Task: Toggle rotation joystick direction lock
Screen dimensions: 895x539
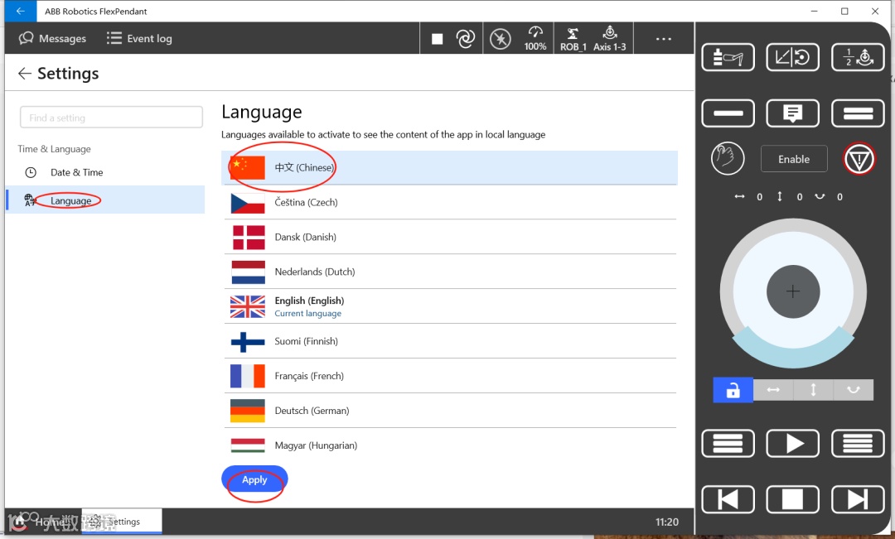Action: (x=854, y=390)
